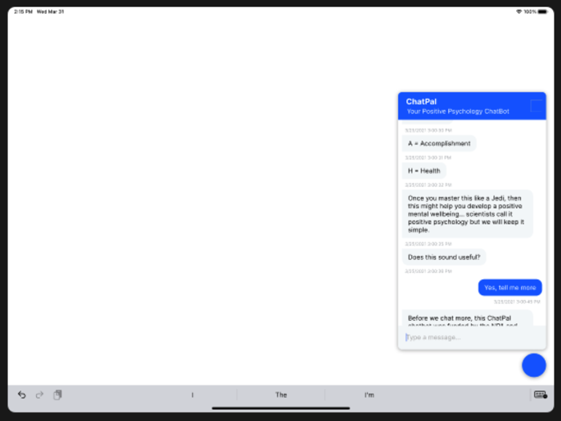Tap the home indicator bar
The width and height of the screenshot is (561, 421).
point(280,408)
